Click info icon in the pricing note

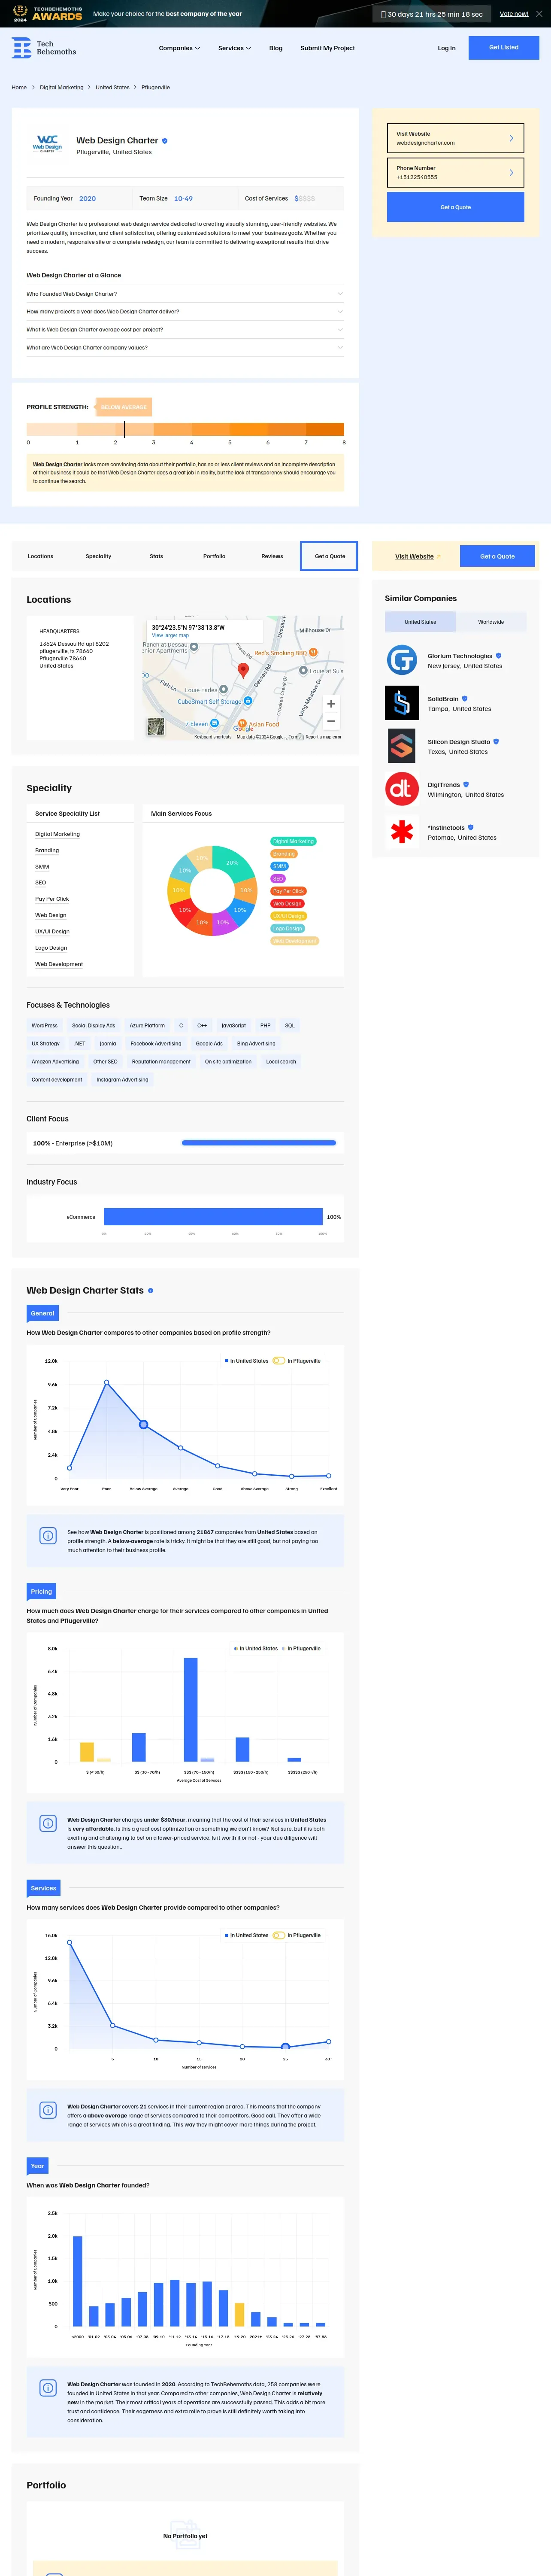tap(48, 1824)
